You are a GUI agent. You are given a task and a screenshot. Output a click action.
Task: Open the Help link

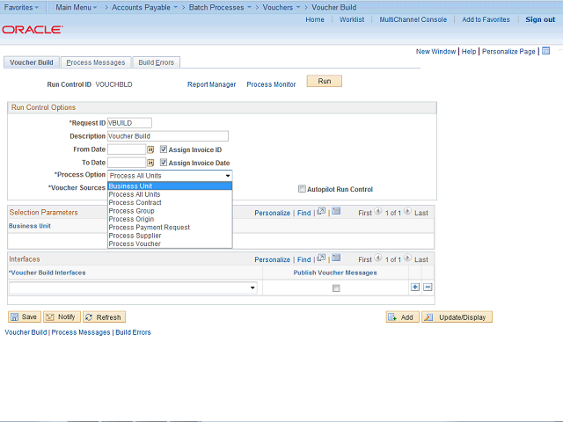pyautogui.click(x=469, y=51)
